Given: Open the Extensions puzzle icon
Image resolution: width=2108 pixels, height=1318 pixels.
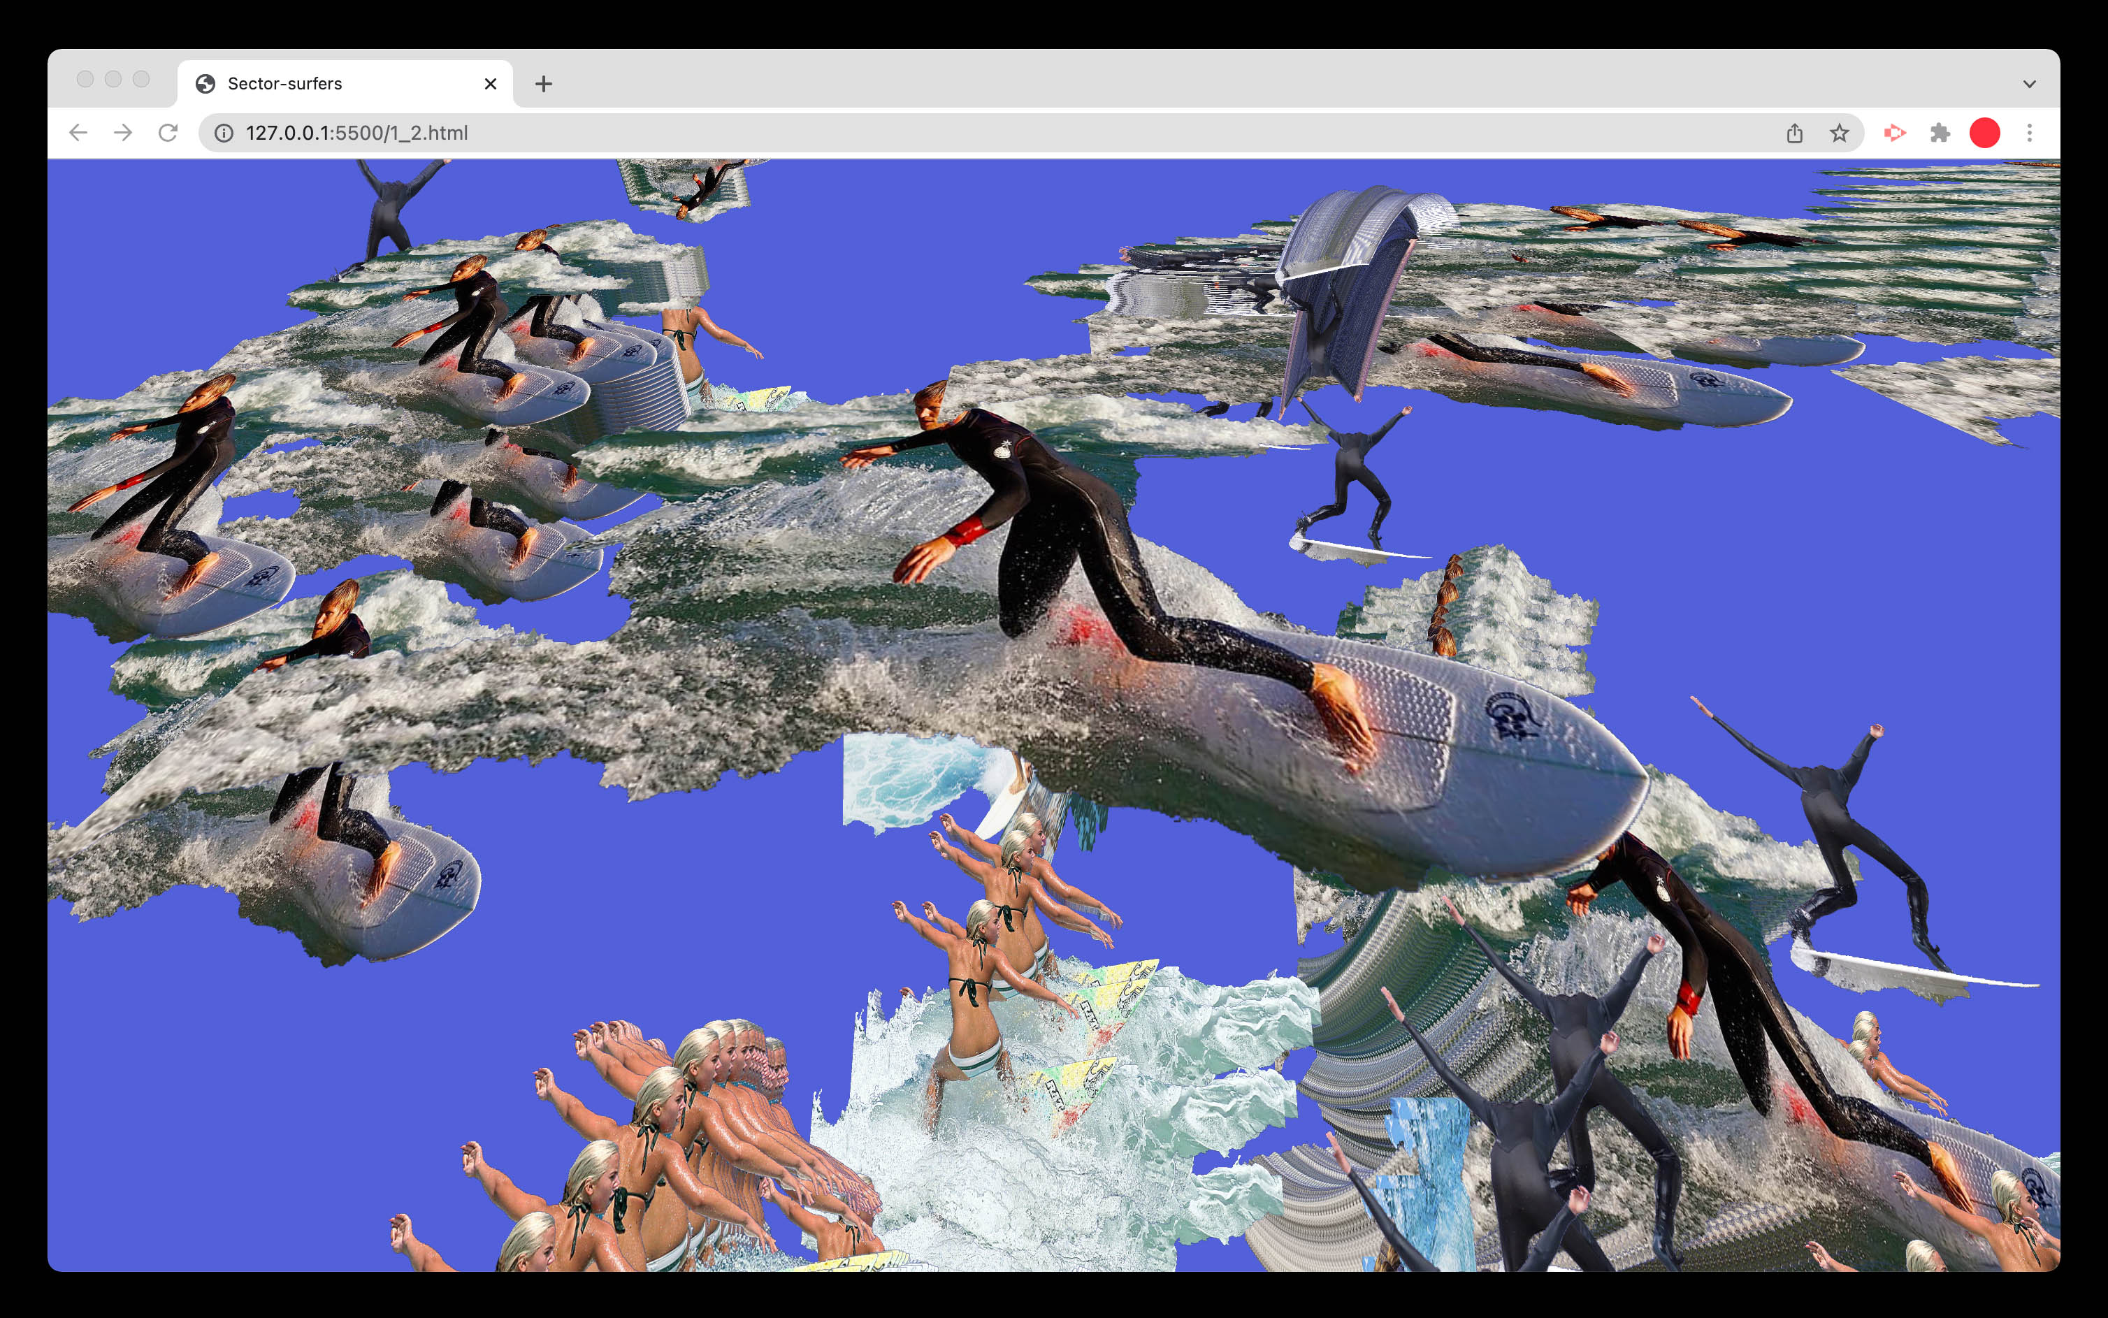Looking at the screenshot, I should pyautogui.click(x=1940, y=133).
